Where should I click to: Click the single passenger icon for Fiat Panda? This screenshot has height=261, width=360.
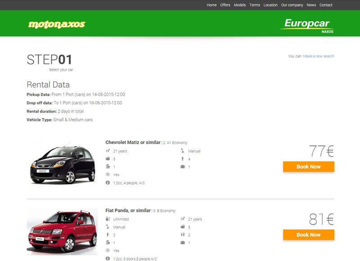click(x=108, y=234)
